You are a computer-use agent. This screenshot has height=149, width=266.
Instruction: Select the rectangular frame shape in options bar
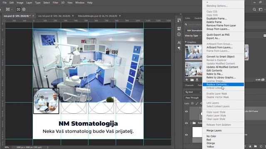(x=18, y=9)
